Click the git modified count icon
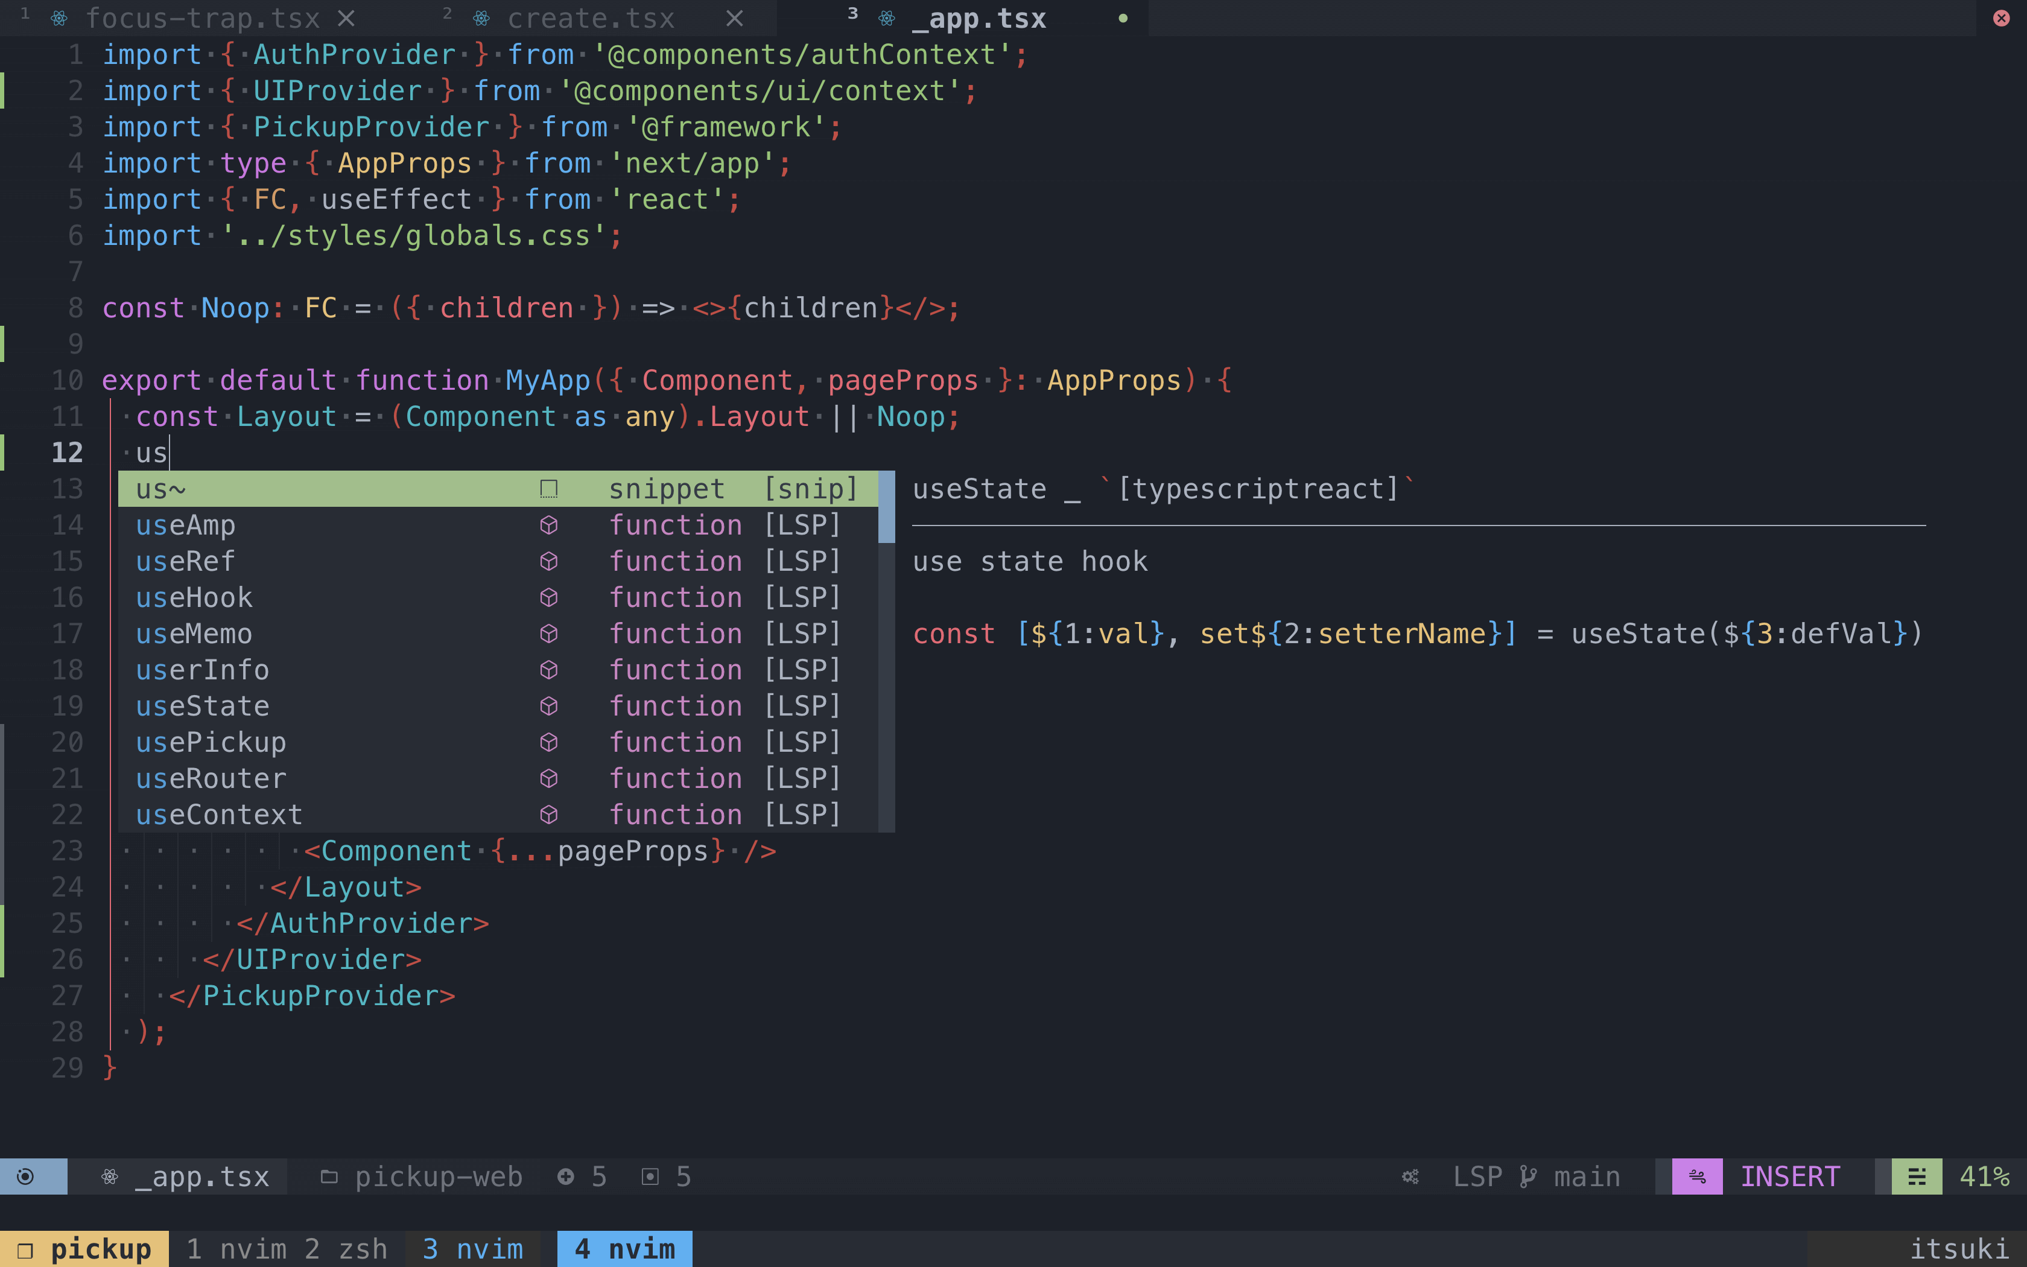 tap(650, 1176)
